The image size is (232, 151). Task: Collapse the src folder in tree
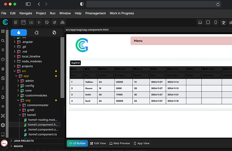pos(15,71)
